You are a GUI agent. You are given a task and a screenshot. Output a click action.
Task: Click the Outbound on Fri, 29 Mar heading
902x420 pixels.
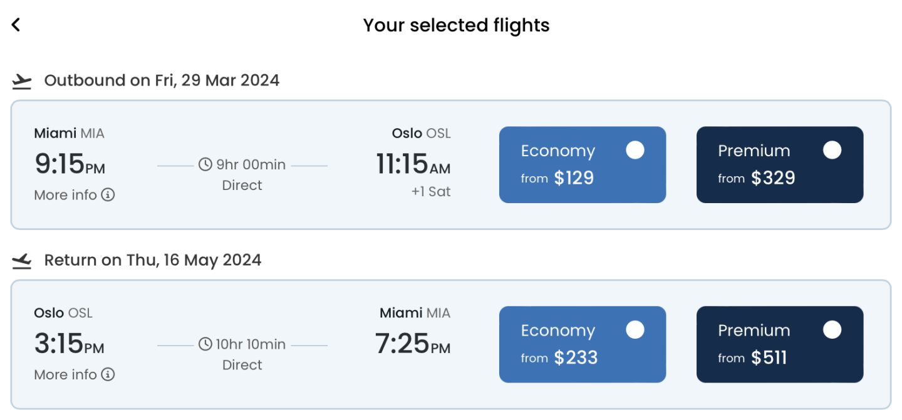162,81
